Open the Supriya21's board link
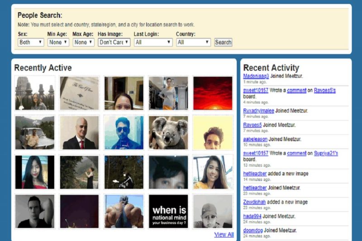This screenshot has width=362, height=241. [x=326, y=153]
